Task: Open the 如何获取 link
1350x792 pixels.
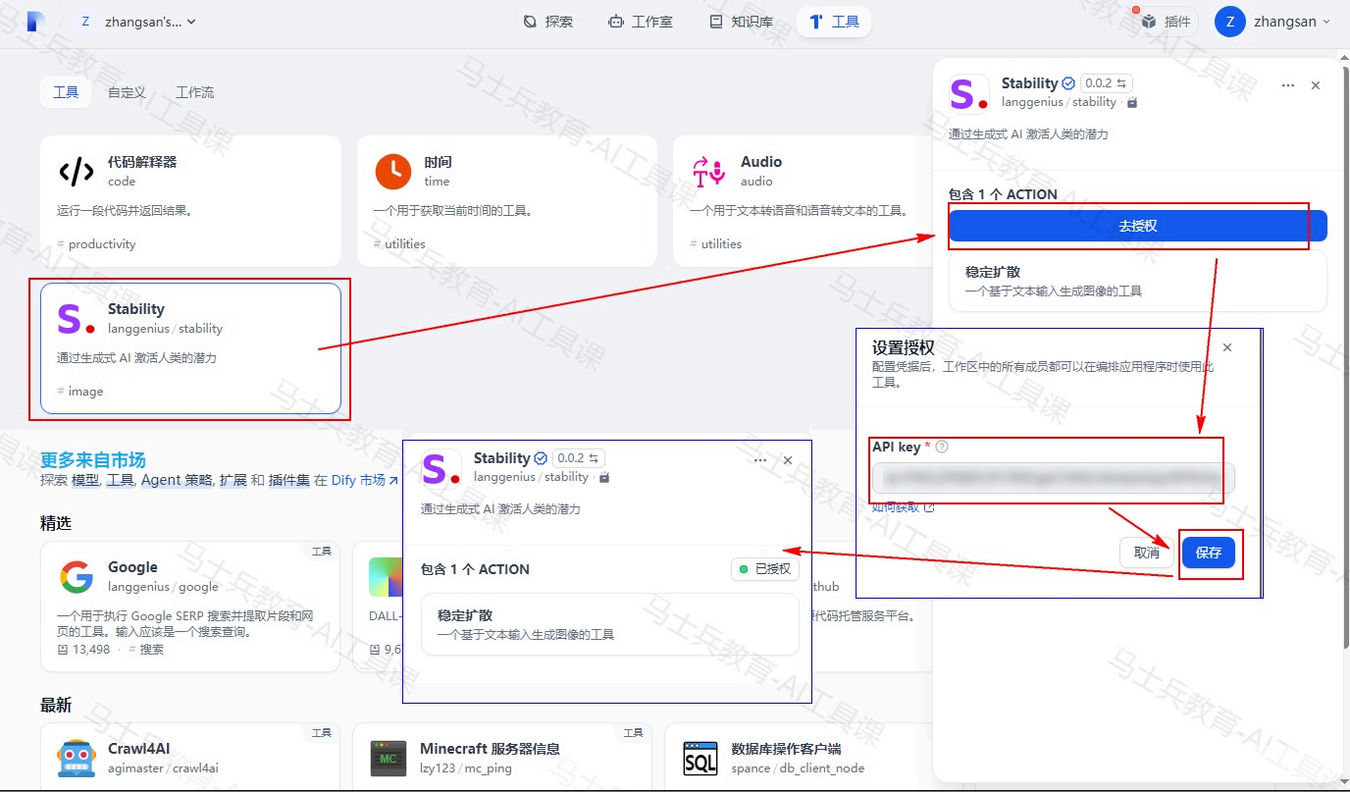Action: (x=903, y=507)
